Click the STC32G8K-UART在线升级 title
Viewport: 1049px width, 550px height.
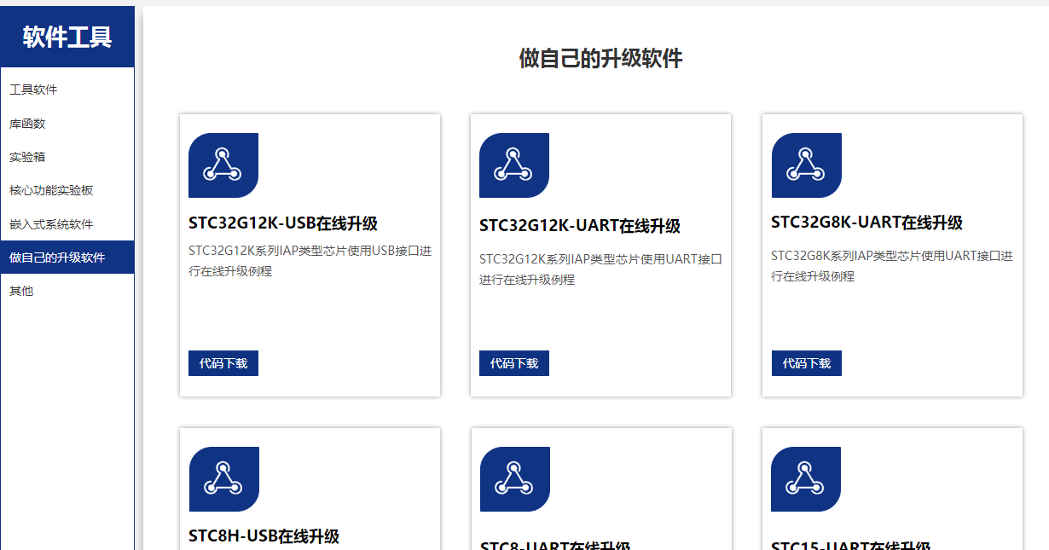(866, 223)
